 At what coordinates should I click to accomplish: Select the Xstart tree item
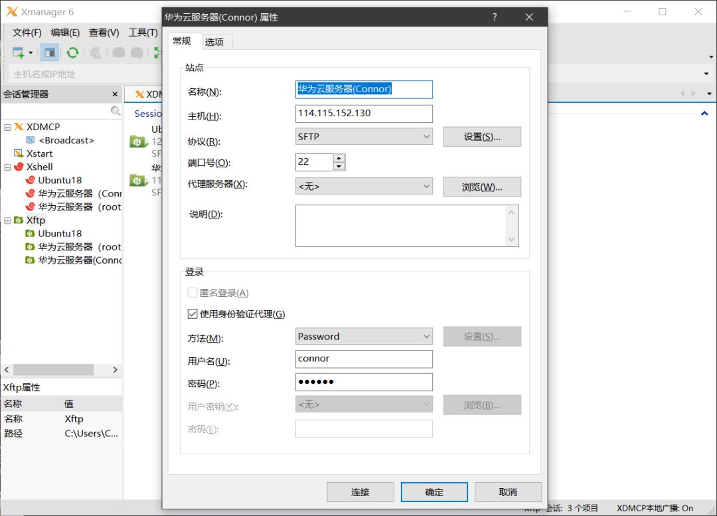[39, 153]
